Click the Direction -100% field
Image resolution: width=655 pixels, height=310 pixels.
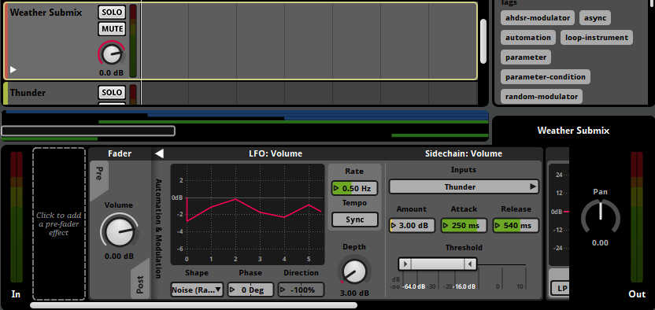pos(301,290)
